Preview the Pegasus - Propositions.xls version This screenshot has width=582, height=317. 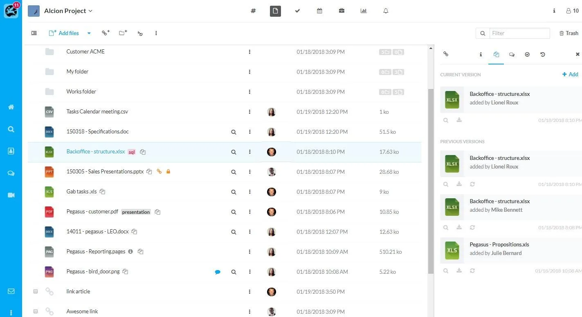[x=446, y=270]
